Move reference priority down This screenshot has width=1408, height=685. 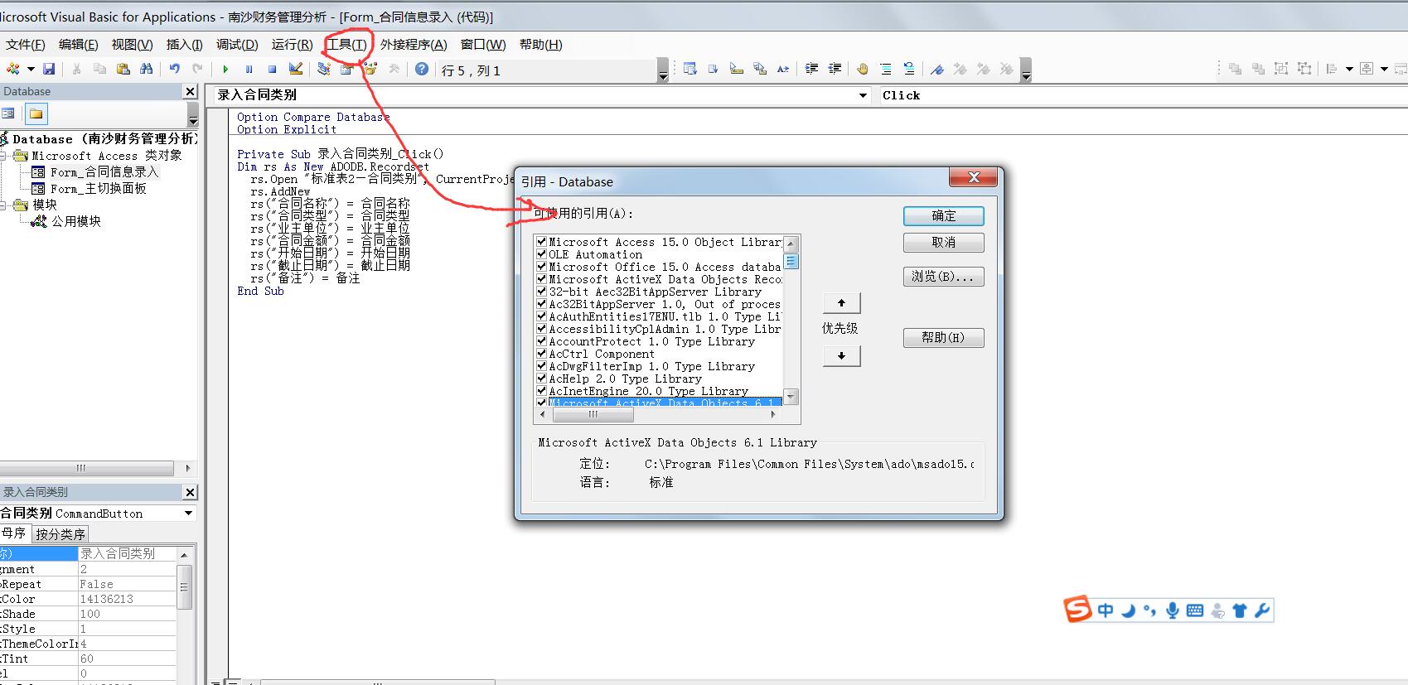click(842, 356)
